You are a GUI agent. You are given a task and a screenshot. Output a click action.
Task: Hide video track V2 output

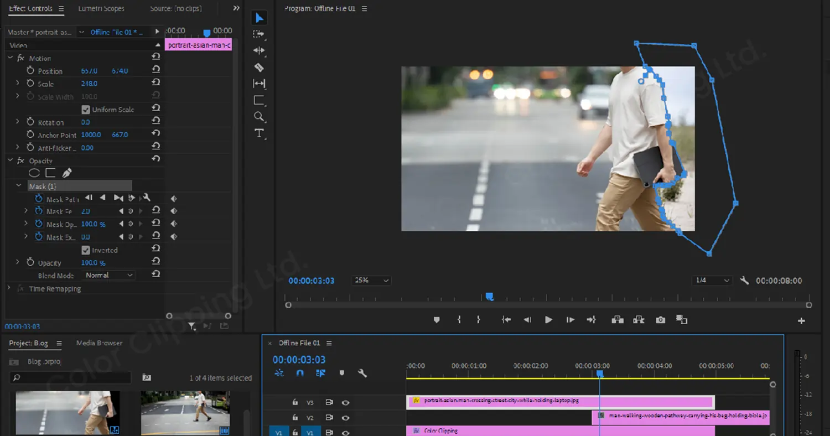tap(345, 418)
